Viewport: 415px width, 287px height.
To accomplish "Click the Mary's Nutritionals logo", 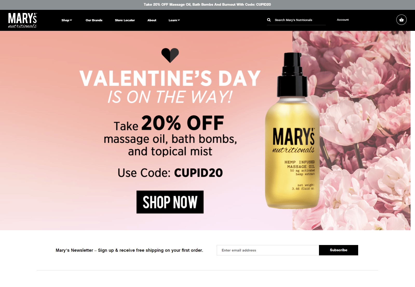I will (x=23, y=20).
